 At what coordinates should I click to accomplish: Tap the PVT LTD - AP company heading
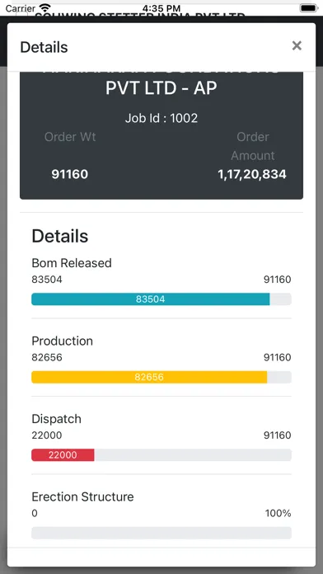161,88
